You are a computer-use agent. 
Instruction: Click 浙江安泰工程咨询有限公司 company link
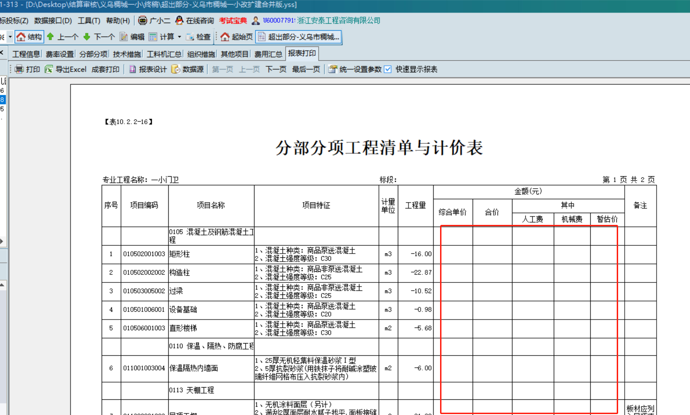point(339,20)
